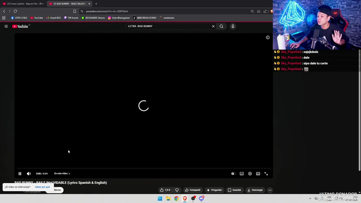Open the Insta @beogamer bookmark
The width and height of the screenshot is (361, 203).
pos(119,18)
